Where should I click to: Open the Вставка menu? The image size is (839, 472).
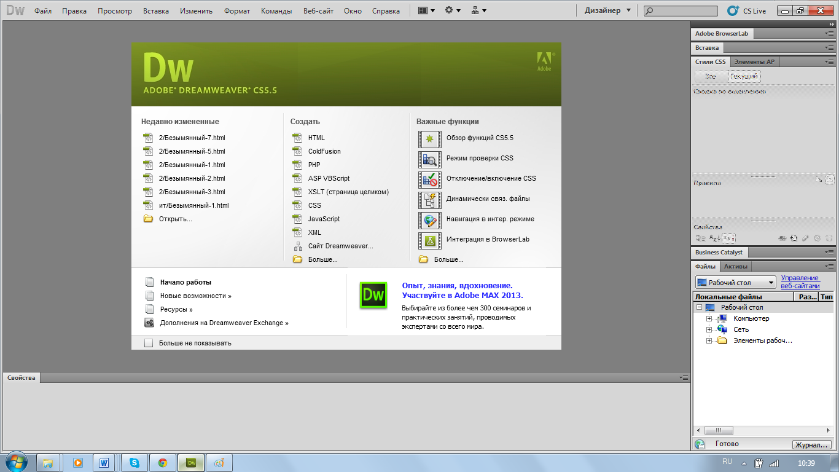click(156, 11)
